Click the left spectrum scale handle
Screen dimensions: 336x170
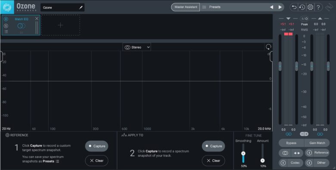pyautogui.click(x=1, y=57)
